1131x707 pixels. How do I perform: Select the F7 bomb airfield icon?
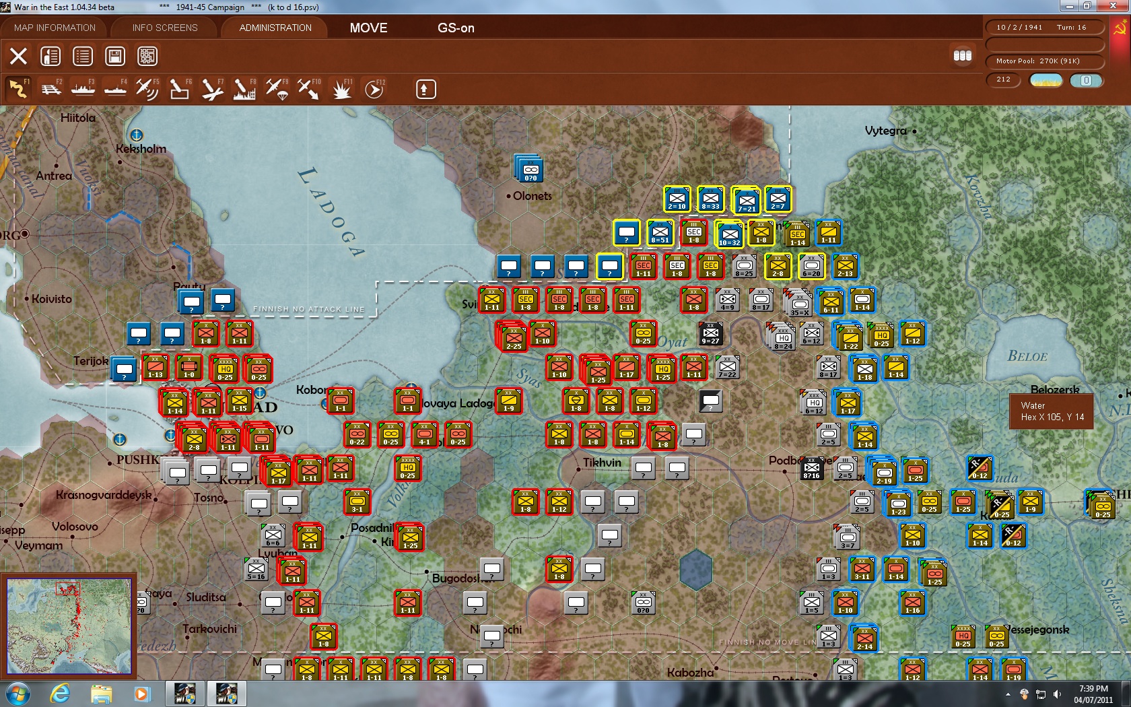point(211,88)
